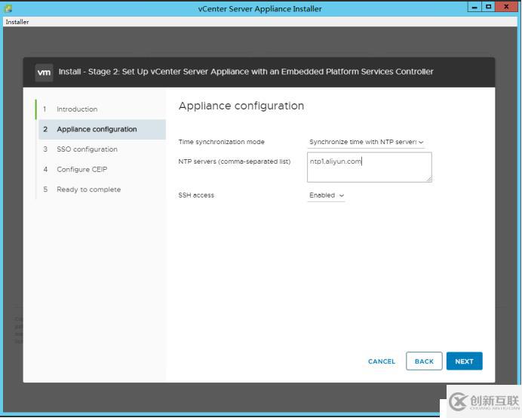
Task: Click the vm logo icon
Action: pyautogui.click(x=44, y=72)
